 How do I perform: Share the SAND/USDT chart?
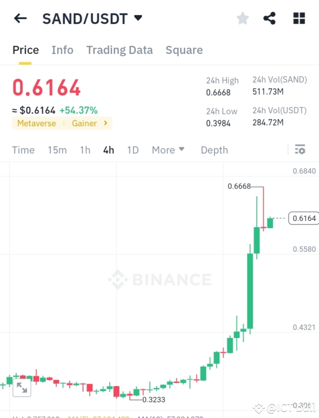click(x=269, y=18)
